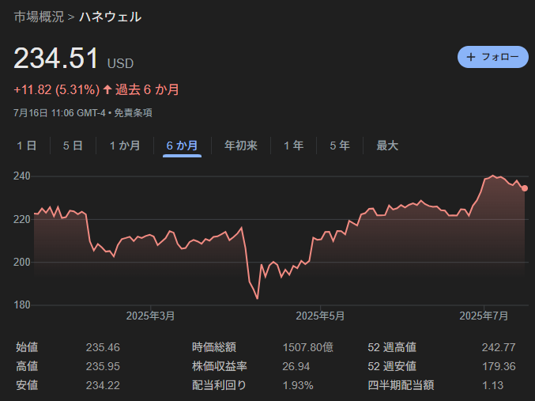Switch to the 最大 range tab

[387, 146]
